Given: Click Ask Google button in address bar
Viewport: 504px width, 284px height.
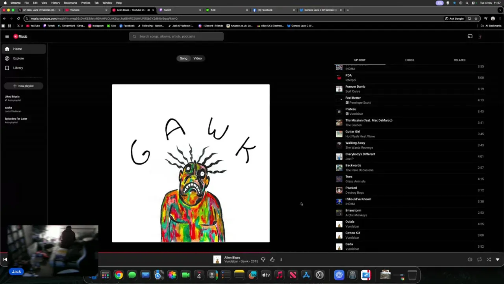Looking at the screenshot, I should (454, 19).
